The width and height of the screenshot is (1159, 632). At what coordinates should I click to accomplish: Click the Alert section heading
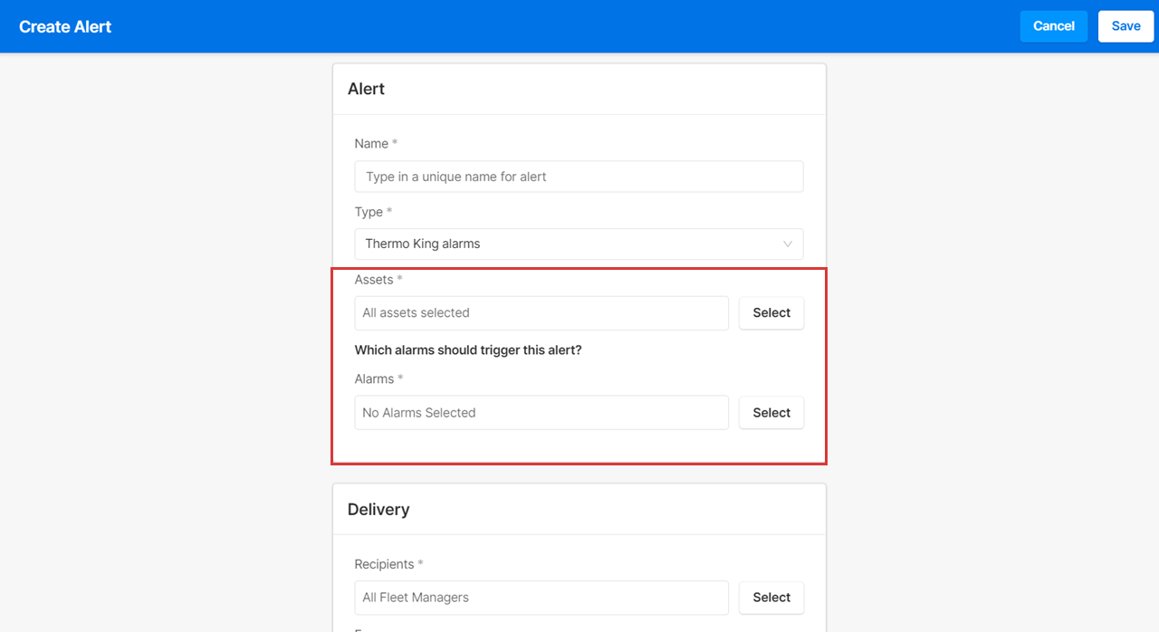366,89
